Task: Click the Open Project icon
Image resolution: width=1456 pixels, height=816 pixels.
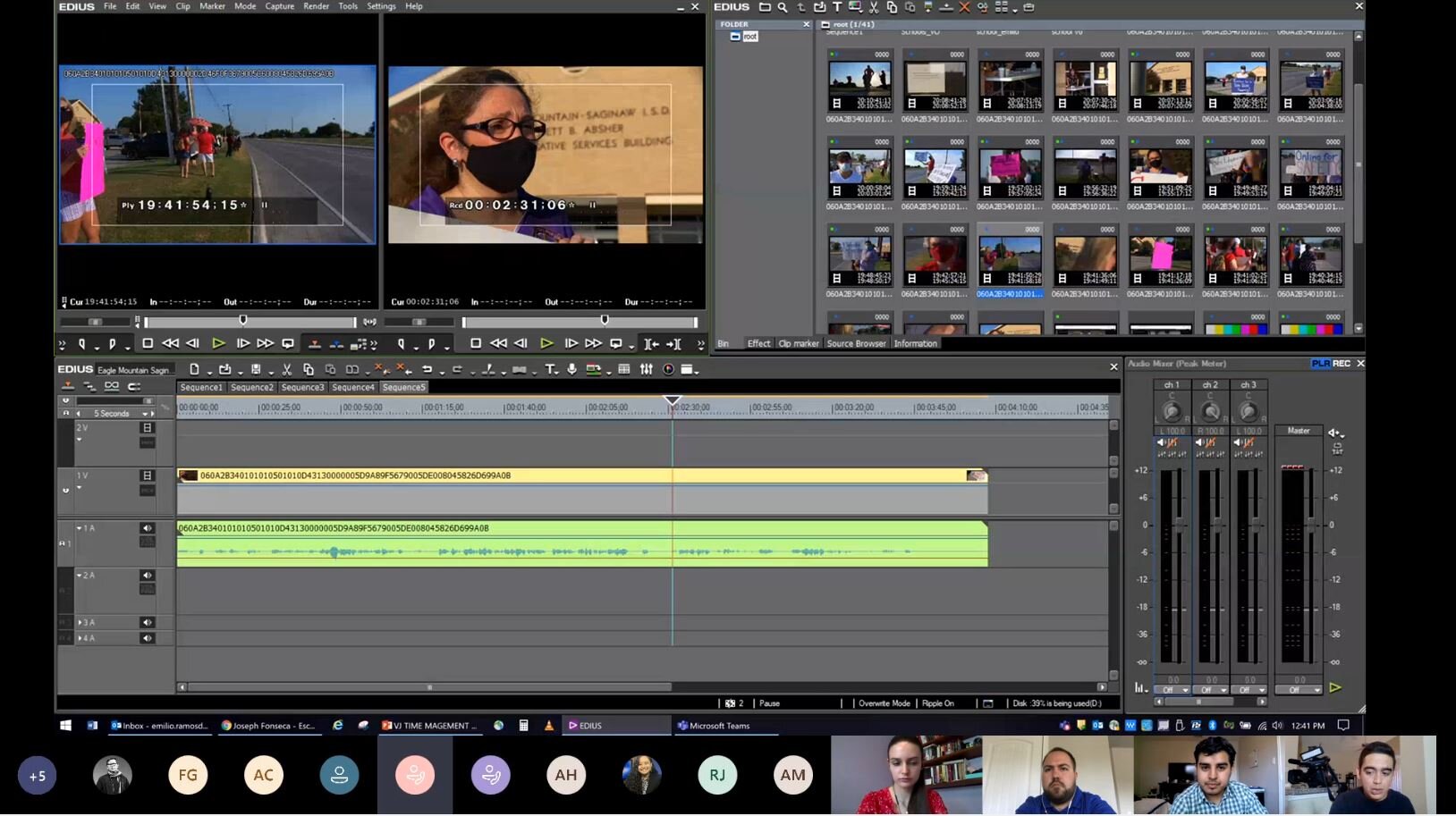Action: pos(224,369)
